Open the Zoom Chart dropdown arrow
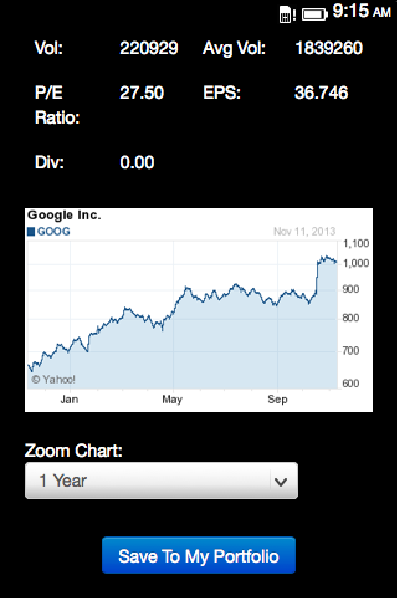Screen dimensions: 397x598 click(x=281, y=481)
